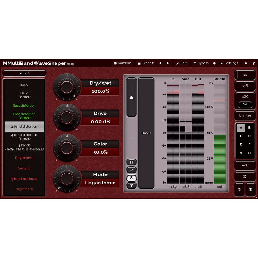258x258 pixels.
Task: Click the meter panel help question mark
Action: [132, 186]
